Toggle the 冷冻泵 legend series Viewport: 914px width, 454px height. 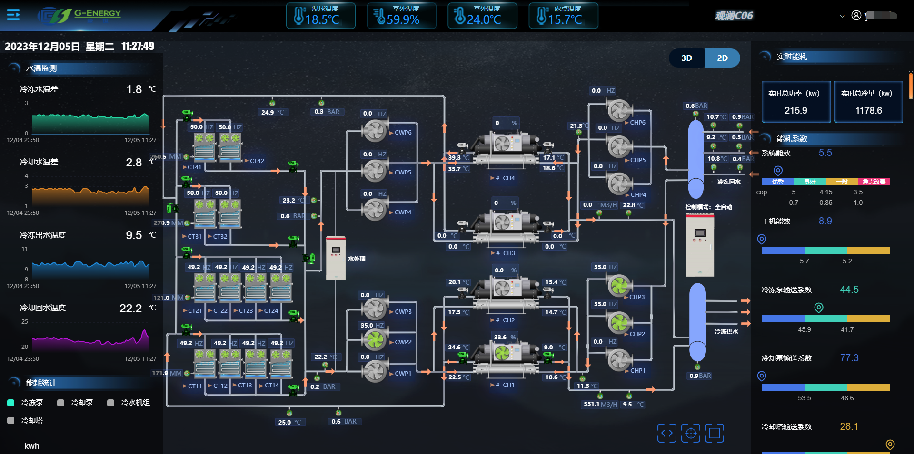click(x=11, y=403)
